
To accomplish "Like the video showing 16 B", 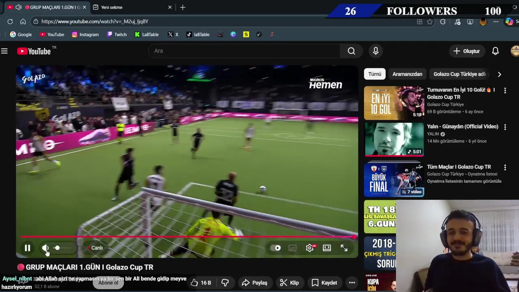I will click(x=201, y=283).
